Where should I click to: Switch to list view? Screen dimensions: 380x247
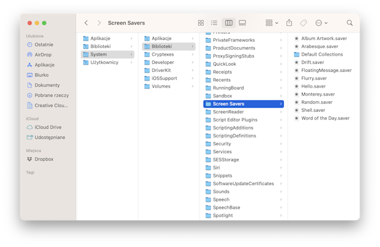tap(214, 23)
